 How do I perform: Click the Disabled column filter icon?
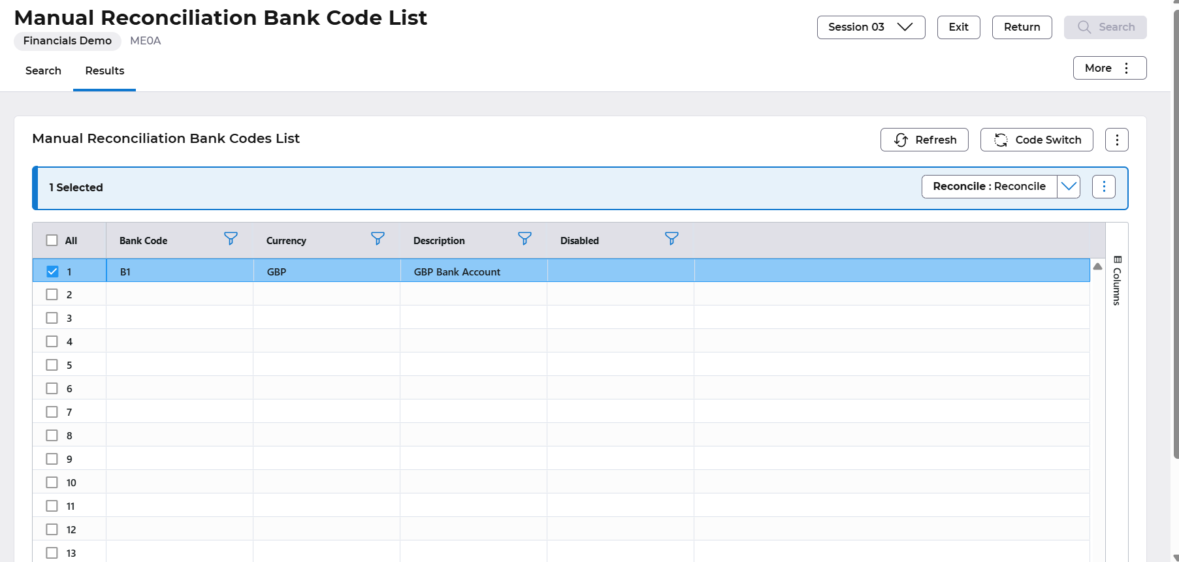click(671, 239)
